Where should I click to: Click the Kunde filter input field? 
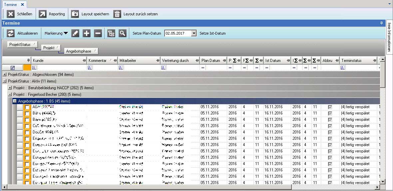coord(60,68)
